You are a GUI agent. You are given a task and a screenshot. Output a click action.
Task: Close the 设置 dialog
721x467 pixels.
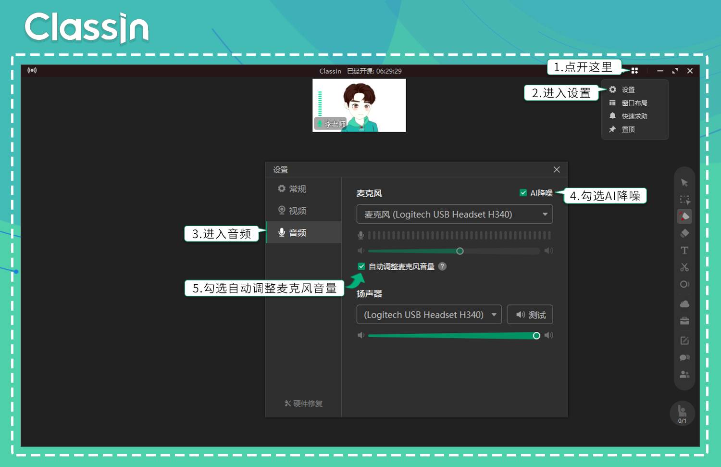557,169
